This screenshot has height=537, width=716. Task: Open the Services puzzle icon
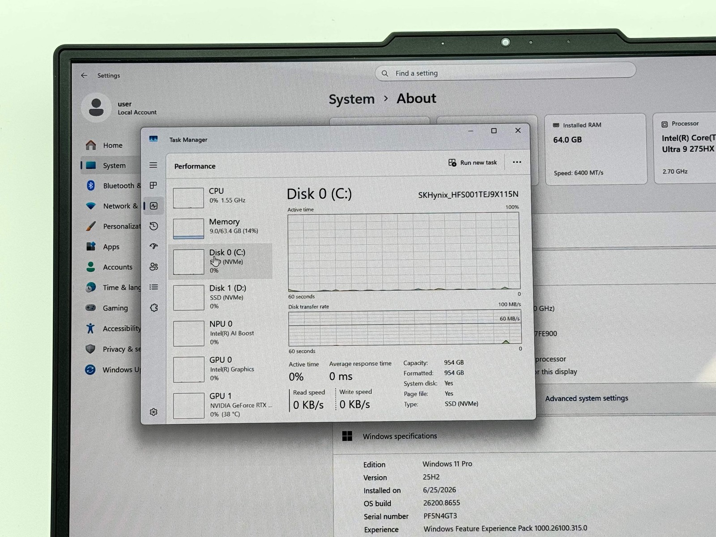(x=153, y=308)
